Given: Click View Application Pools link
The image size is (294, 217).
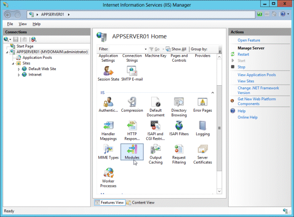Looking at the screenshot, I should [x=257, y=75].
